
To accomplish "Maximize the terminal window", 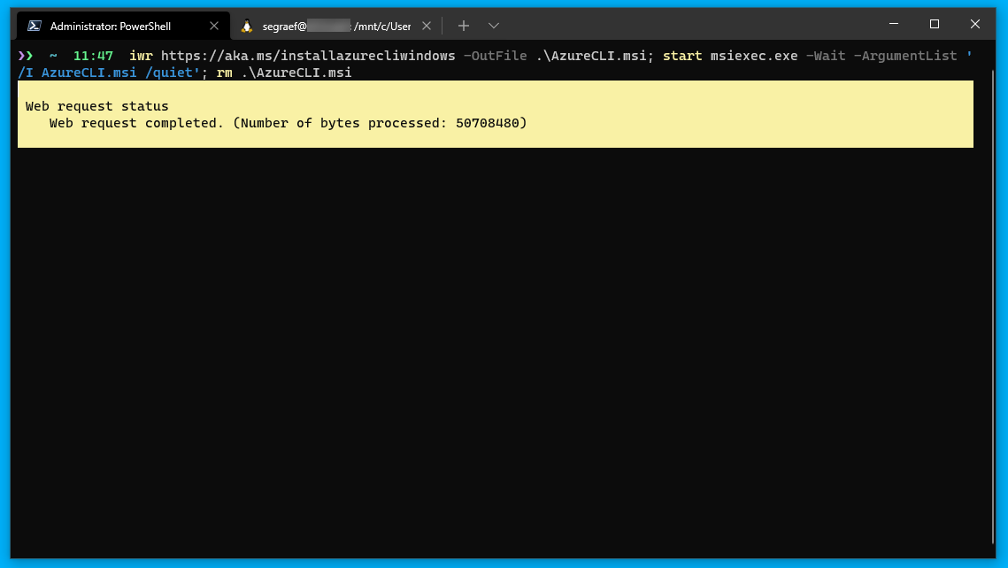I will coord(934,24).
